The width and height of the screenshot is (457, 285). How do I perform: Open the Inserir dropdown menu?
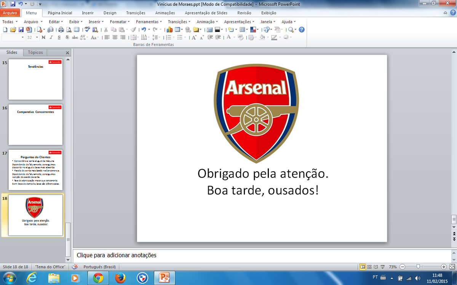(96, 22)
